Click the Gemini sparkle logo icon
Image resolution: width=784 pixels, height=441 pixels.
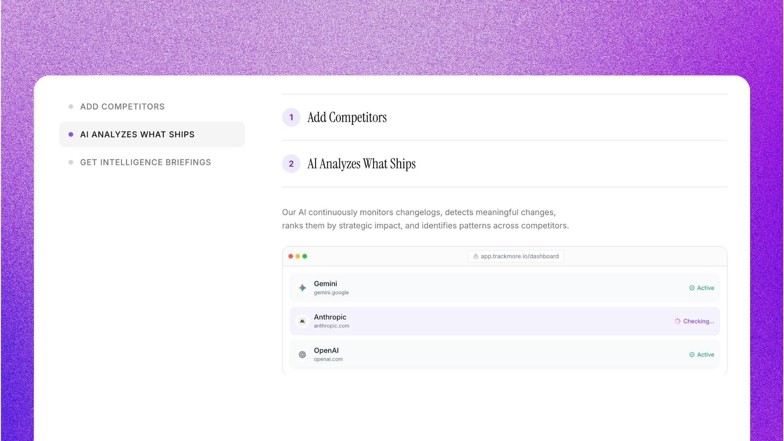(x=302, y=287)
